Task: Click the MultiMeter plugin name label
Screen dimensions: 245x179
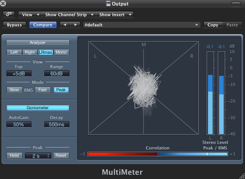Action: [x=122, y=172]
